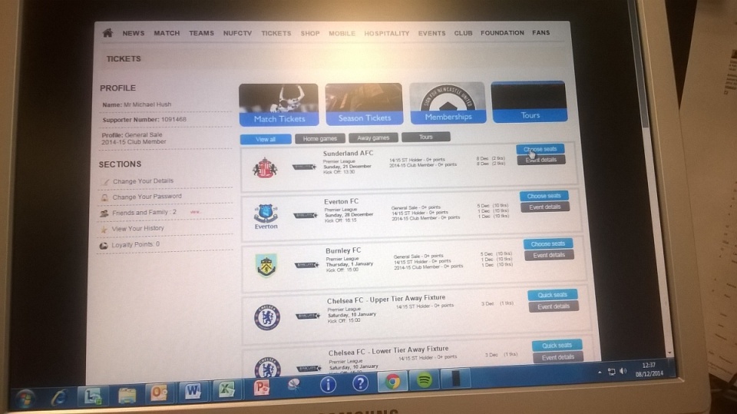Viewport: 737px width, 414px height.
Task: Select the Match Tickets tile
Action: tap(279, 104)
